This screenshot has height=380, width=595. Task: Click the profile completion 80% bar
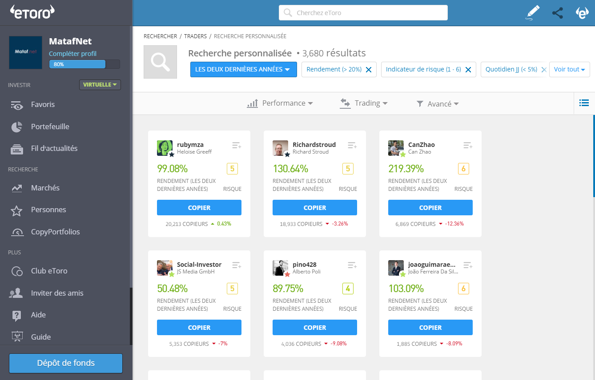(84, 64)
